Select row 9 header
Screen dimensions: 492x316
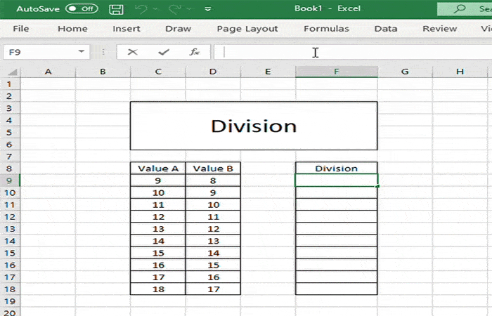(10, 180)
